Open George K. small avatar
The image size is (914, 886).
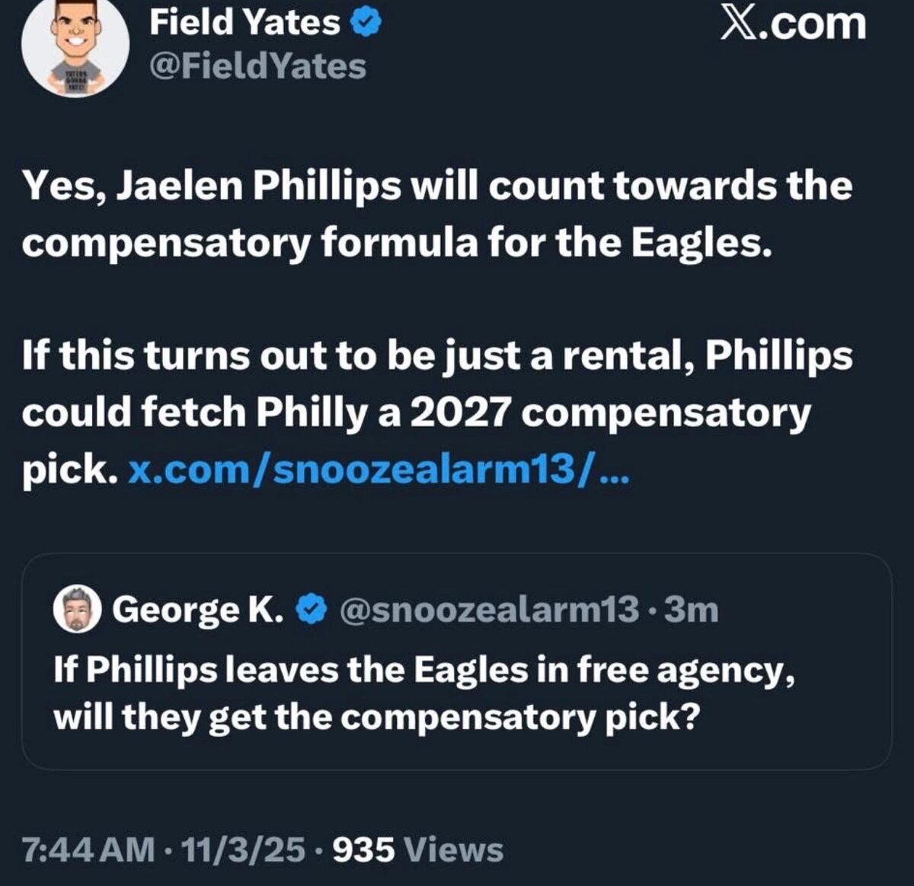78,609
